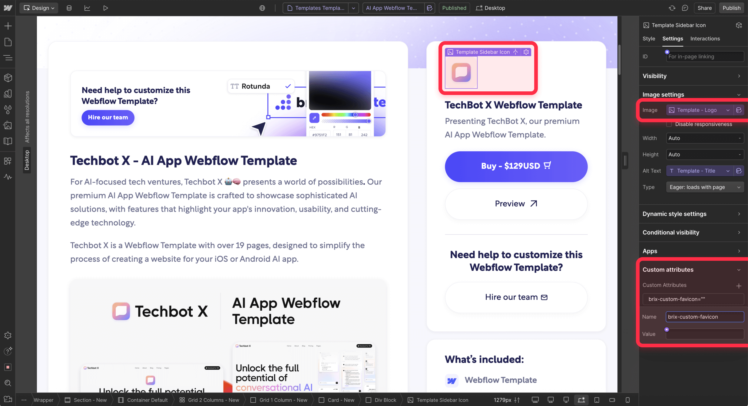Open the Search magnifier in left sidebar
748x406 pixels.
[x=8, y=383]
